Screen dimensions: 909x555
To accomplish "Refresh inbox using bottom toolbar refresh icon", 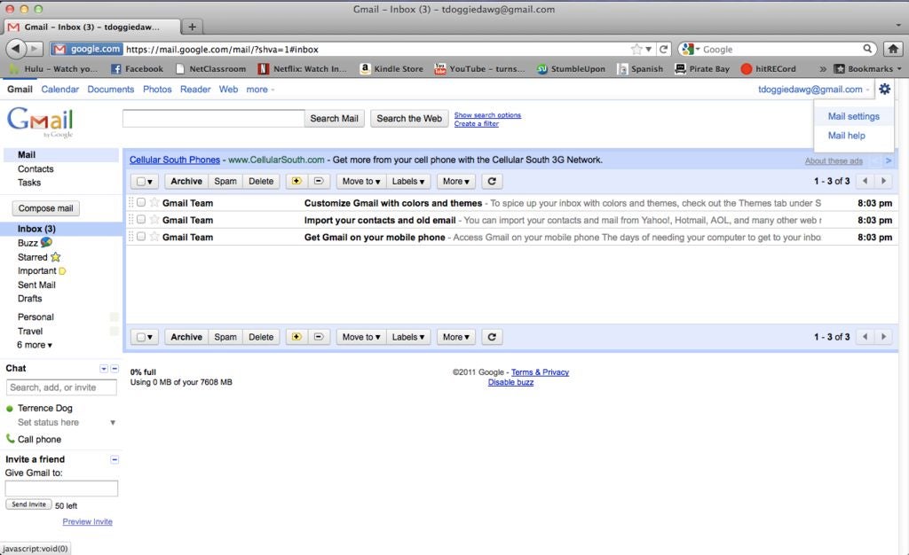I will pos(492,337).
